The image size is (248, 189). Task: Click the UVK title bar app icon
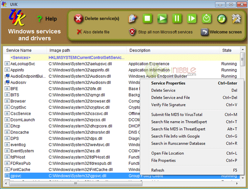click(x=4, y=4)
